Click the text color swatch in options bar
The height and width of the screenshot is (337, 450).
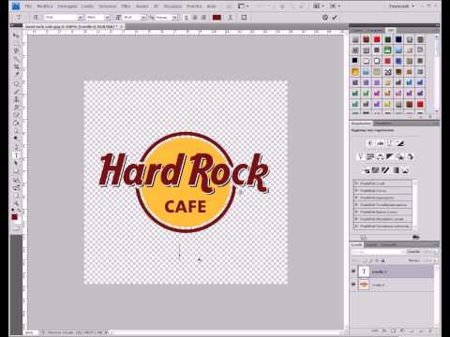click(x=217, y=18)
